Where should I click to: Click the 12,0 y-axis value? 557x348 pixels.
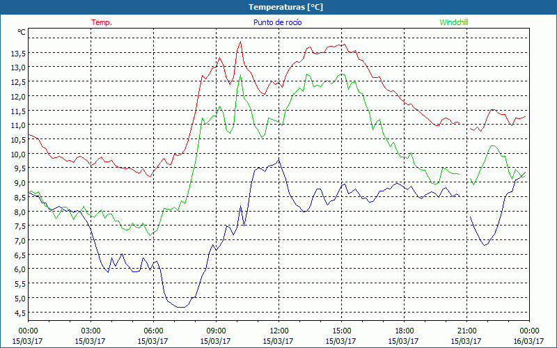coord(18,96)
